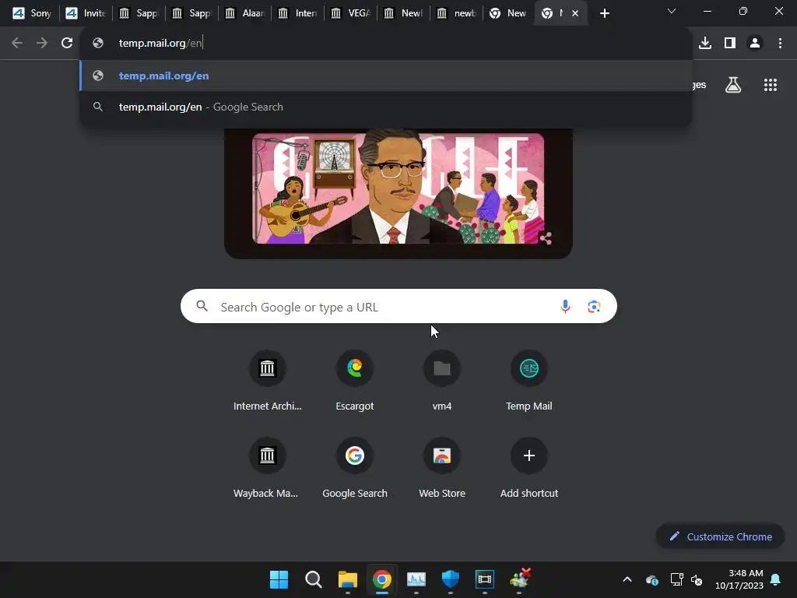Open the Windows Start menu
Viewport: 797px width, 598px height.
point(279,579)
